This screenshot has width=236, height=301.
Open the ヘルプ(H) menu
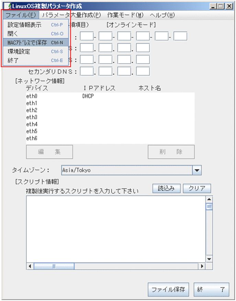162,15
